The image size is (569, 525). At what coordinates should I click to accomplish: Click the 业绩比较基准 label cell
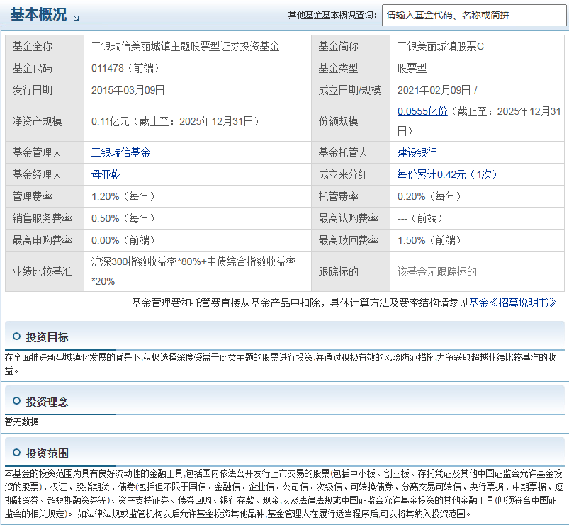pos(45,271)
